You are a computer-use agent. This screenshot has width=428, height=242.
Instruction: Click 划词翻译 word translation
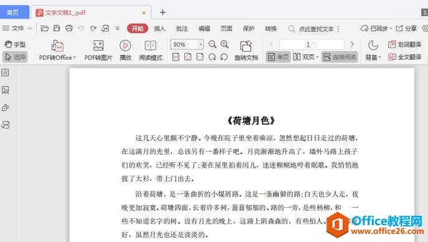(x=404, y=44)
